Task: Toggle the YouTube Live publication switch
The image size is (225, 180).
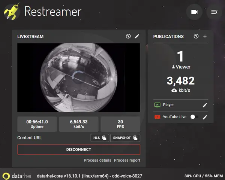Action: click(x=194, y=117)
